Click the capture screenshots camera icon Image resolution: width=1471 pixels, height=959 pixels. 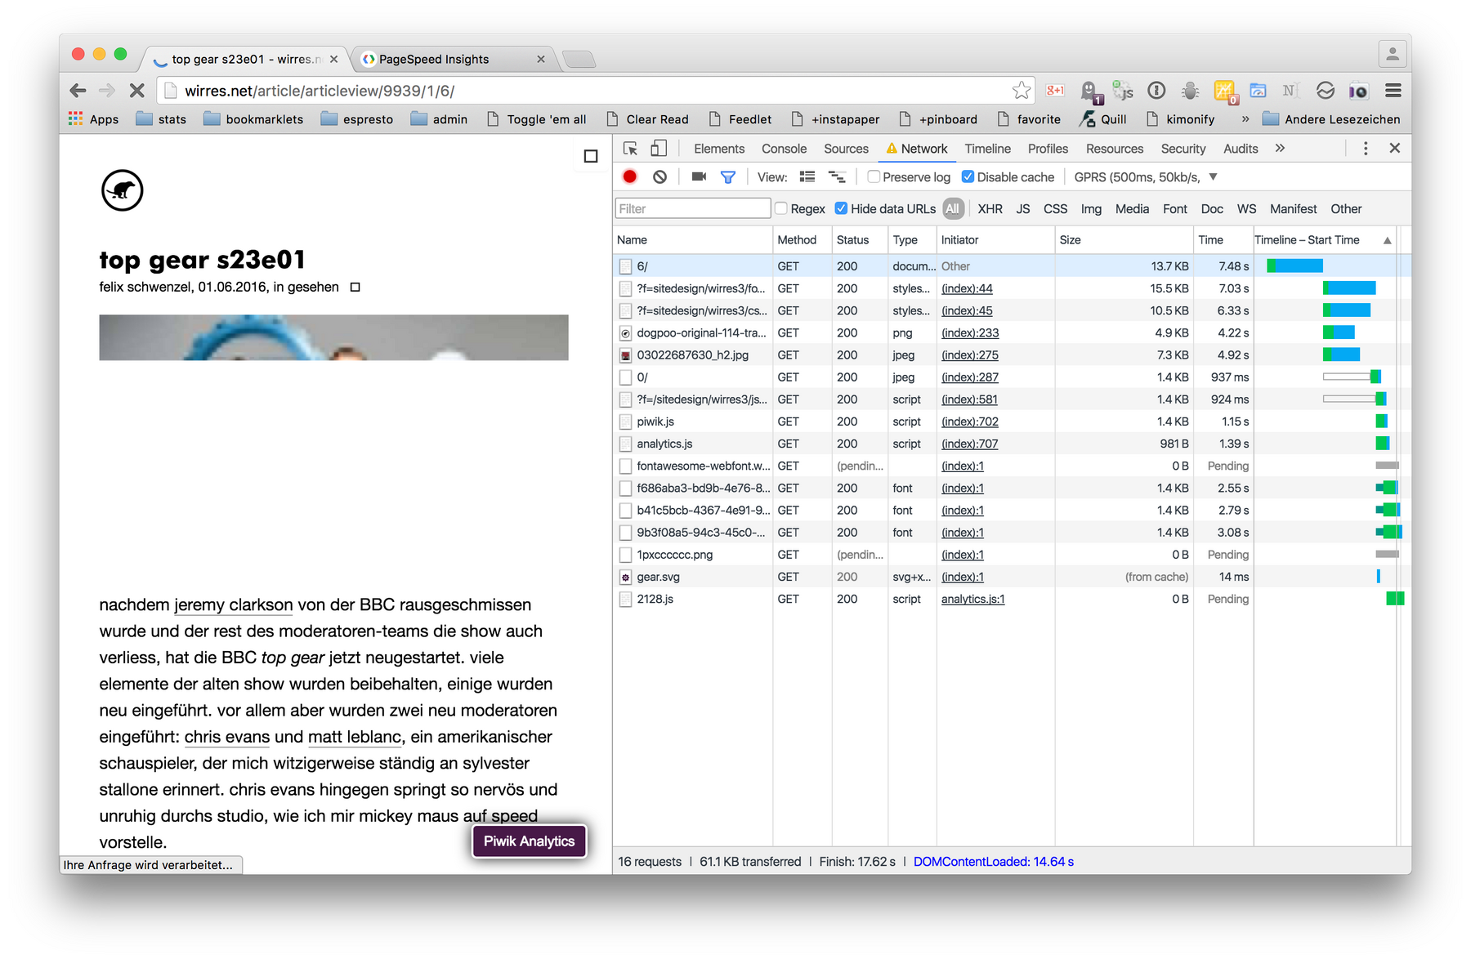tap(699, 176)
